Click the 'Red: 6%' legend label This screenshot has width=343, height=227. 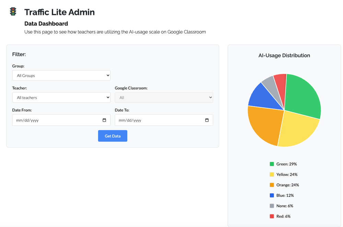click(x=283, y=216)
